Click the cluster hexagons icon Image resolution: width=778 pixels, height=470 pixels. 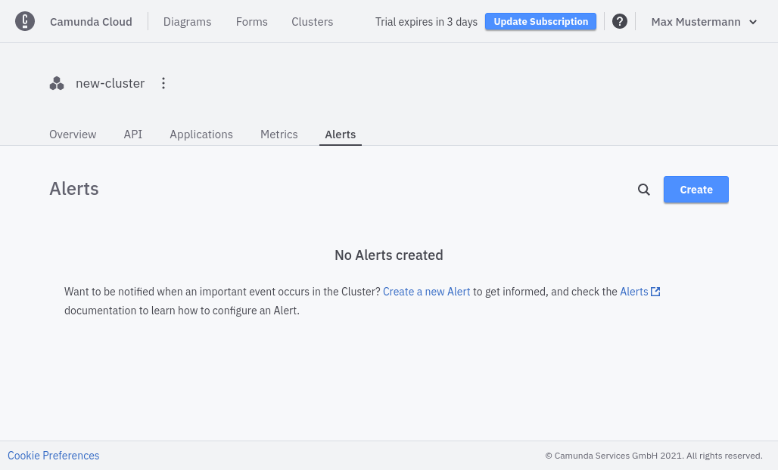click(57, 83)
